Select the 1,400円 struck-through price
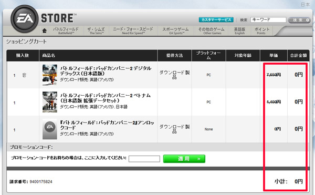Viewport: 315px width, 195px height. (274, 102)
